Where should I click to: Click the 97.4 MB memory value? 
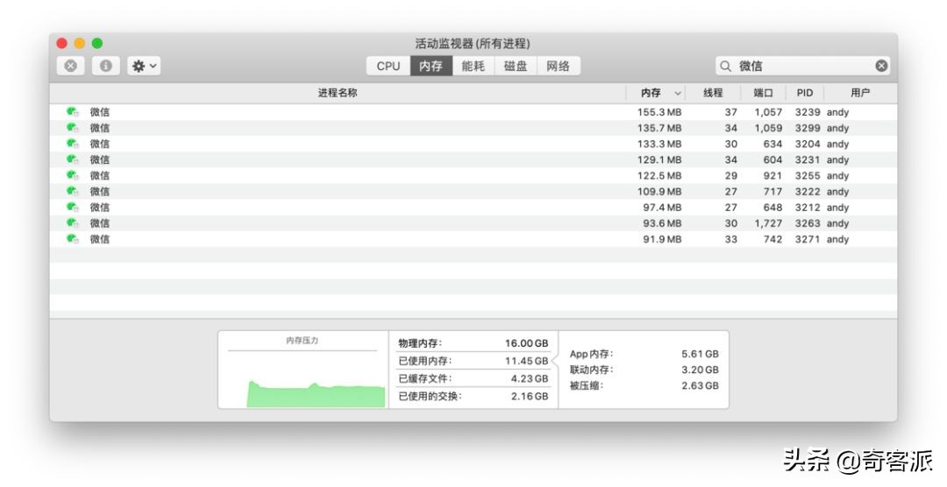662,208
